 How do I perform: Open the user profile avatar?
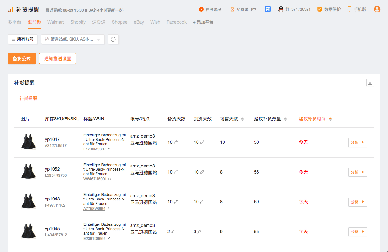(x=377, y=9)
